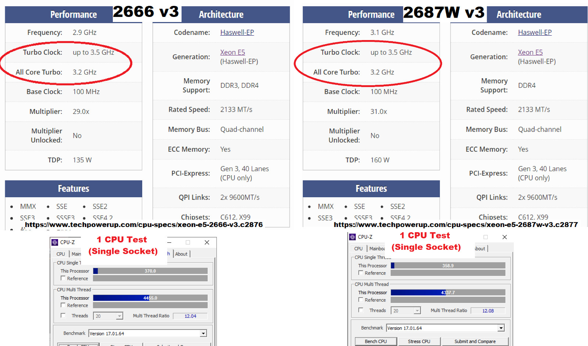Click Multiplier Unlocked No value on 2687W v3 page

(x=374, y=136)
